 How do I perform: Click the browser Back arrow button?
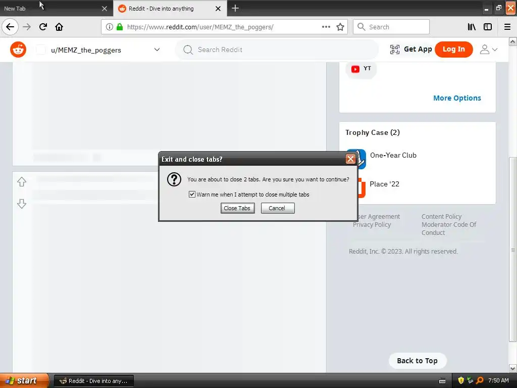10,27
